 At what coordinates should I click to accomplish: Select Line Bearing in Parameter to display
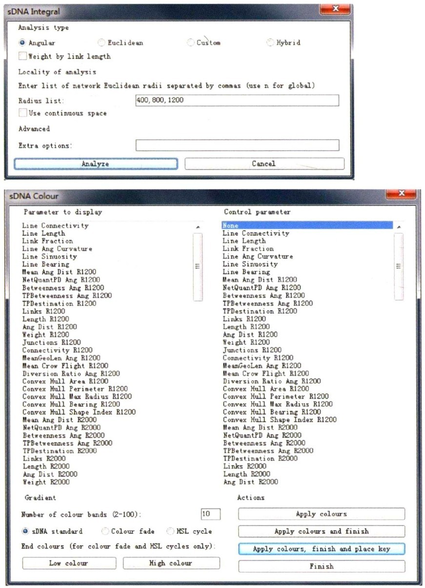(x=45, y=264)
